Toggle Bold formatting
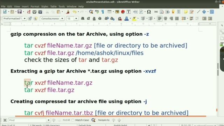 pyautogui.click(x=83, y=19)
